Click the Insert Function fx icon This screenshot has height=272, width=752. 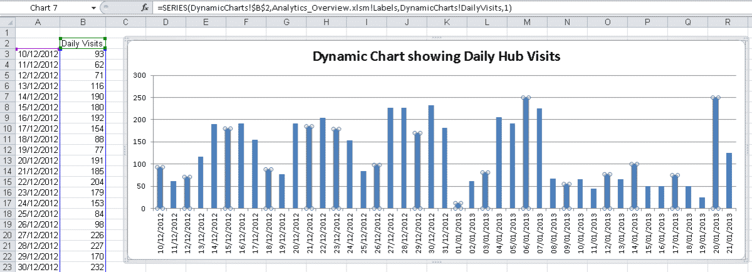point(145,8)
